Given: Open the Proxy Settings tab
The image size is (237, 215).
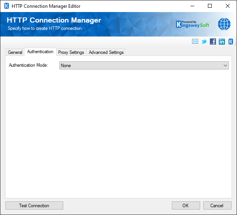Looking at the screenshot, I should pos(71,52).
